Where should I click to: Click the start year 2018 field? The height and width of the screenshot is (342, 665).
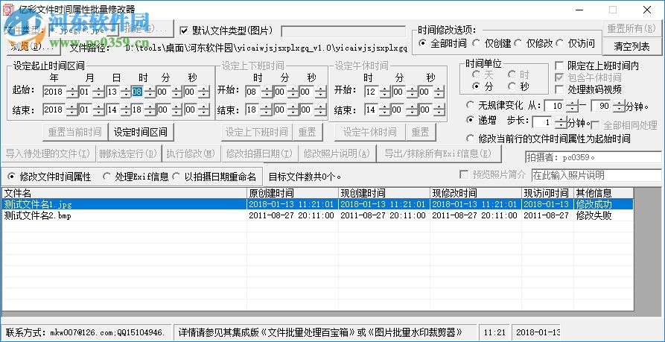point(54,92)
